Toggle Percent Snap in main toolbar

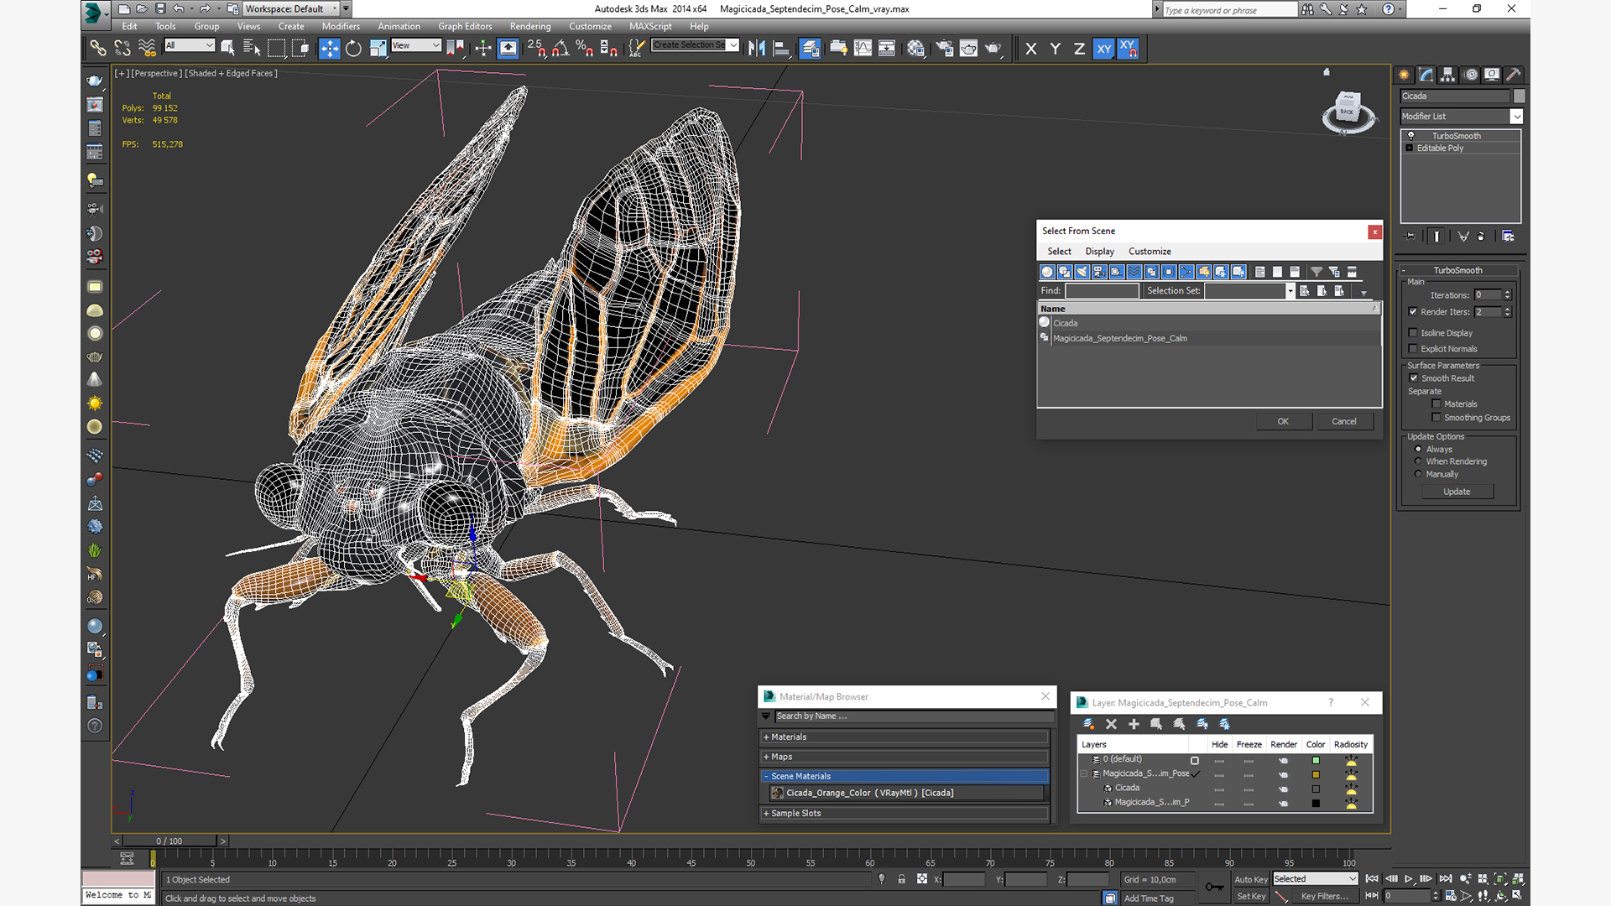point(585,49)
